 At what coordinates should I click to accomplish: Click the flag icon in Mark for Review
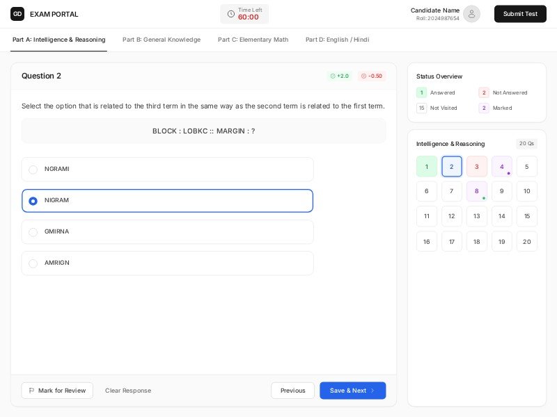(x=31, y=391)
